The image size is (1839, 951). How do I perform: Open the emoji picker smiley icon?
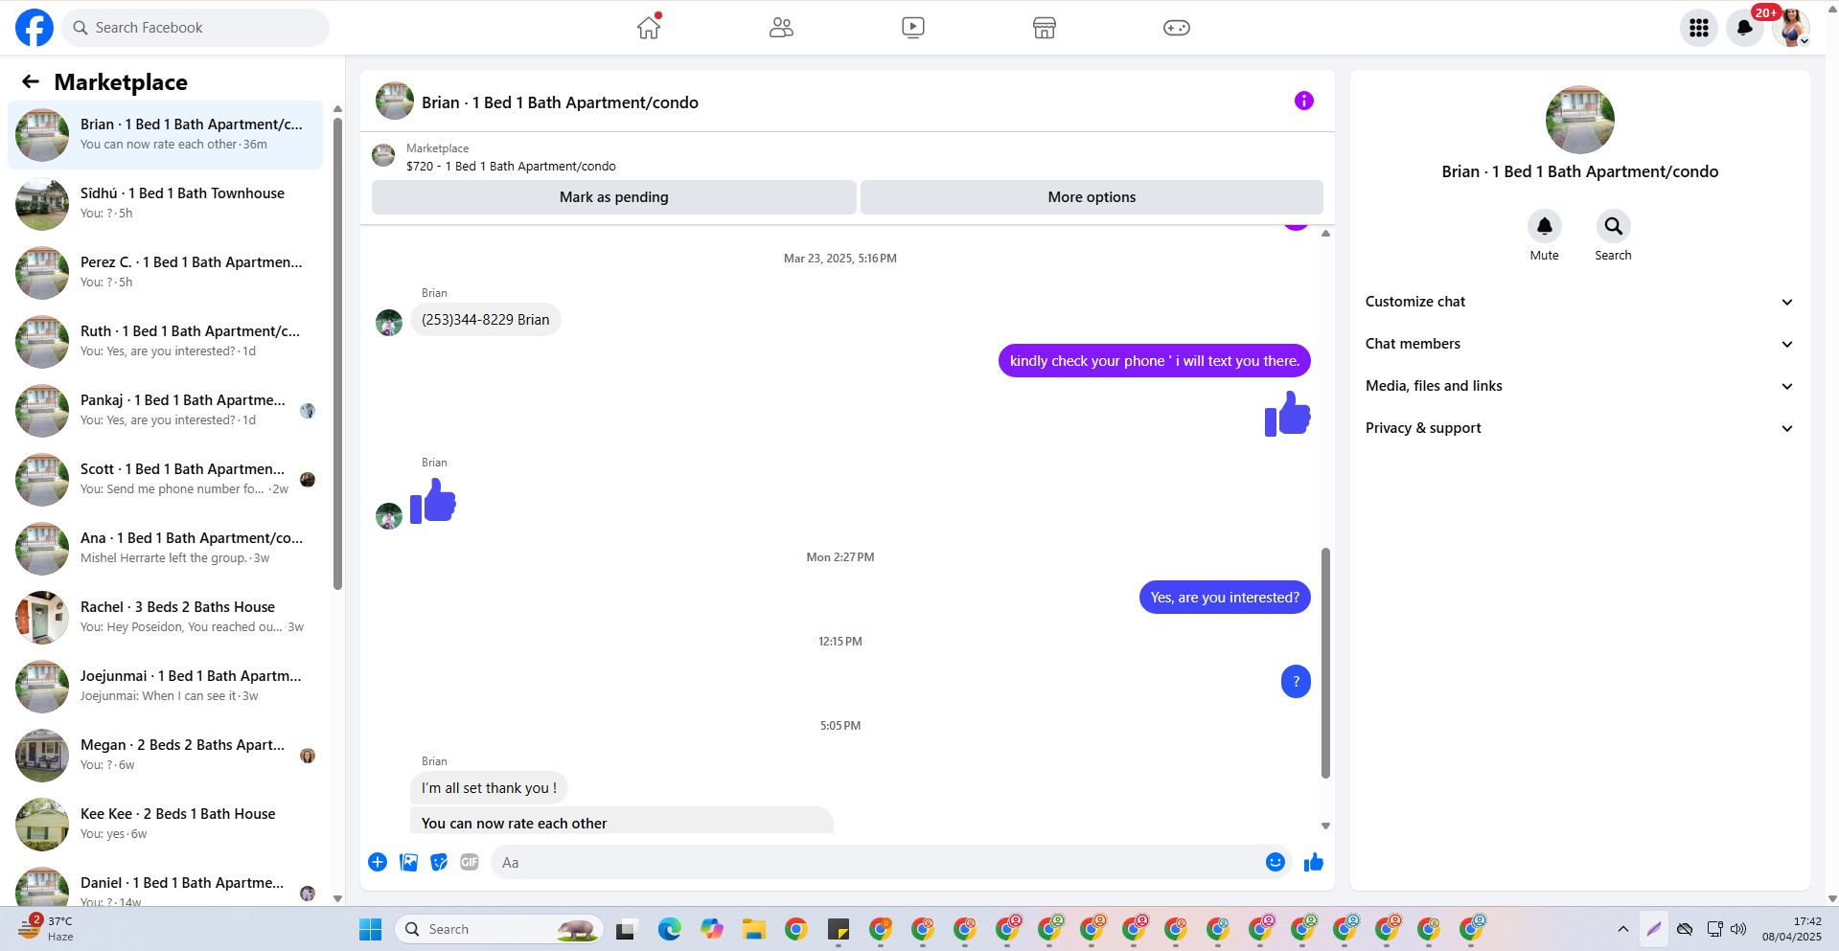point(1275,862)
